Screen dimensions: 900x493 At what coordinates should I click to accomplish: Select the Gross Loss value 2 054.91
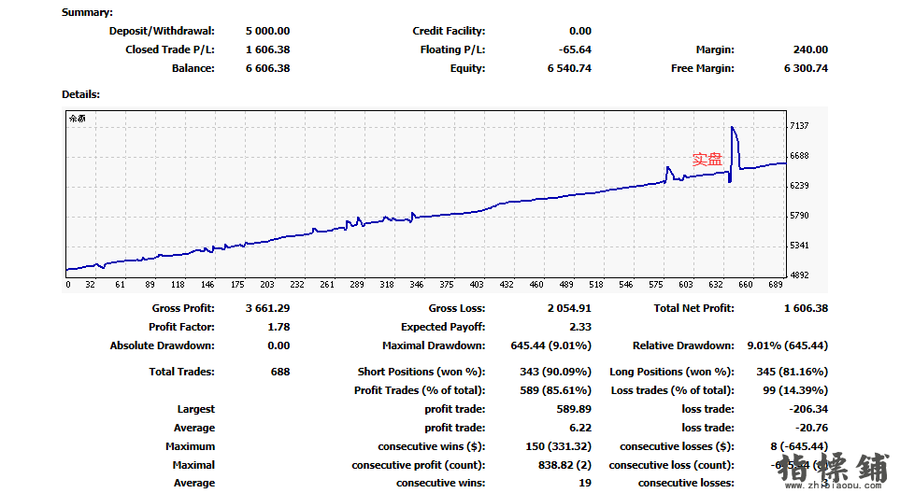[569, 308]
